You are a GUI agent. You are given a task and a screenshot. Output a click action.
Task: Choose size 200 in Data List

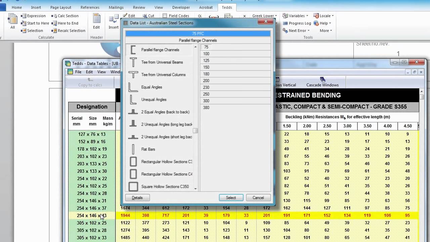236,81
